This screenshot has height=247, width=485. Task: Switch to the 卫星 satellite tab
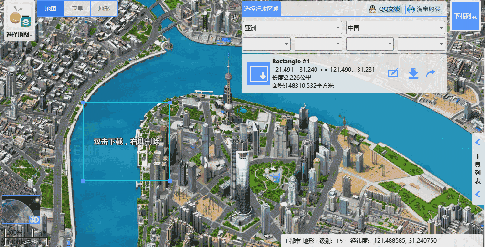pos(77,9)
